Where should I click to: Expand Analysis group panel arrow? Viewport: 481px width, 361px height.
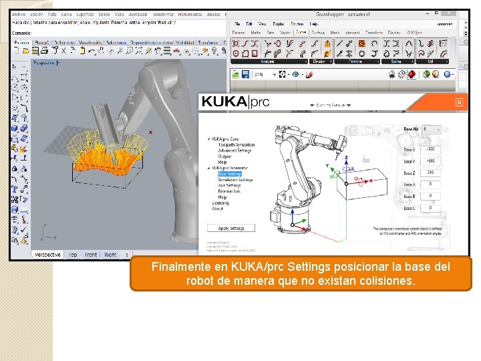[305, 62]
